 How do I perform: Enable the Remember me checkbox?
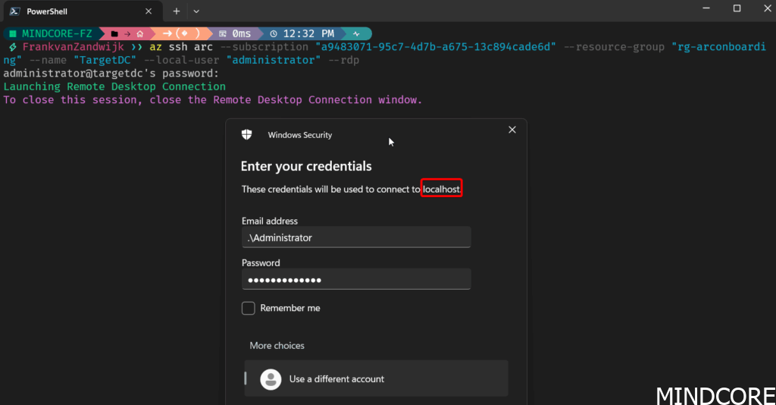[x=249, y=308]
